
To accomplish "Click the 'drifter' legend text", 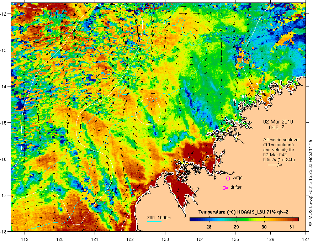I will click(236, 187).
